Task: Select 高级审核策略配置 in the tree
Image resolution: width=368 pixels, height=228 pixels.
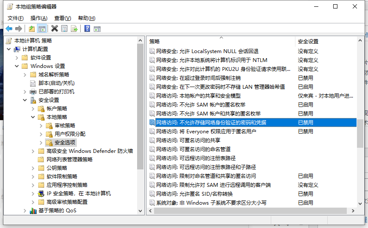Action: (67, 202)
